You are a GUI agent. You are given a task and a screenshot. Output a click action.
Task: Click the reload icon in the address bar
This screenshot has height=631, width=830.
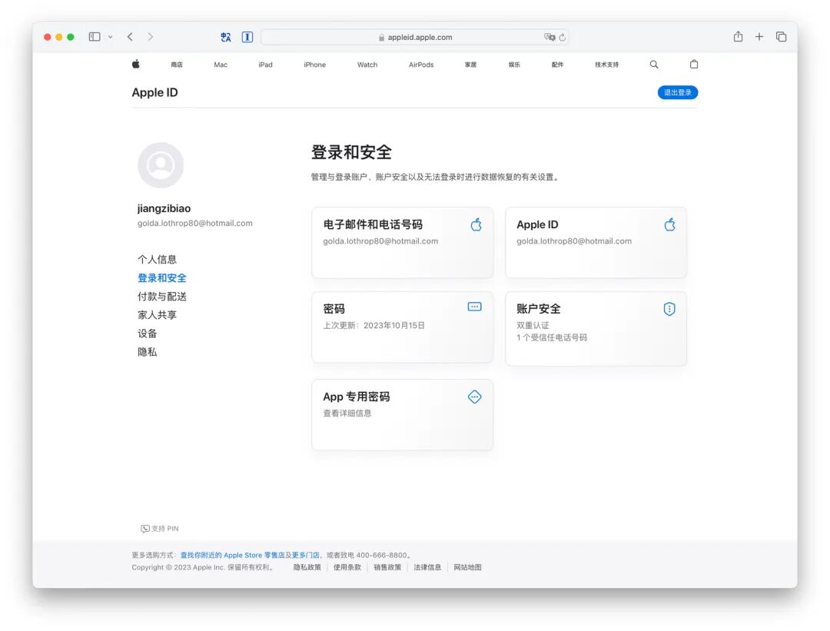tap(561, 37)
